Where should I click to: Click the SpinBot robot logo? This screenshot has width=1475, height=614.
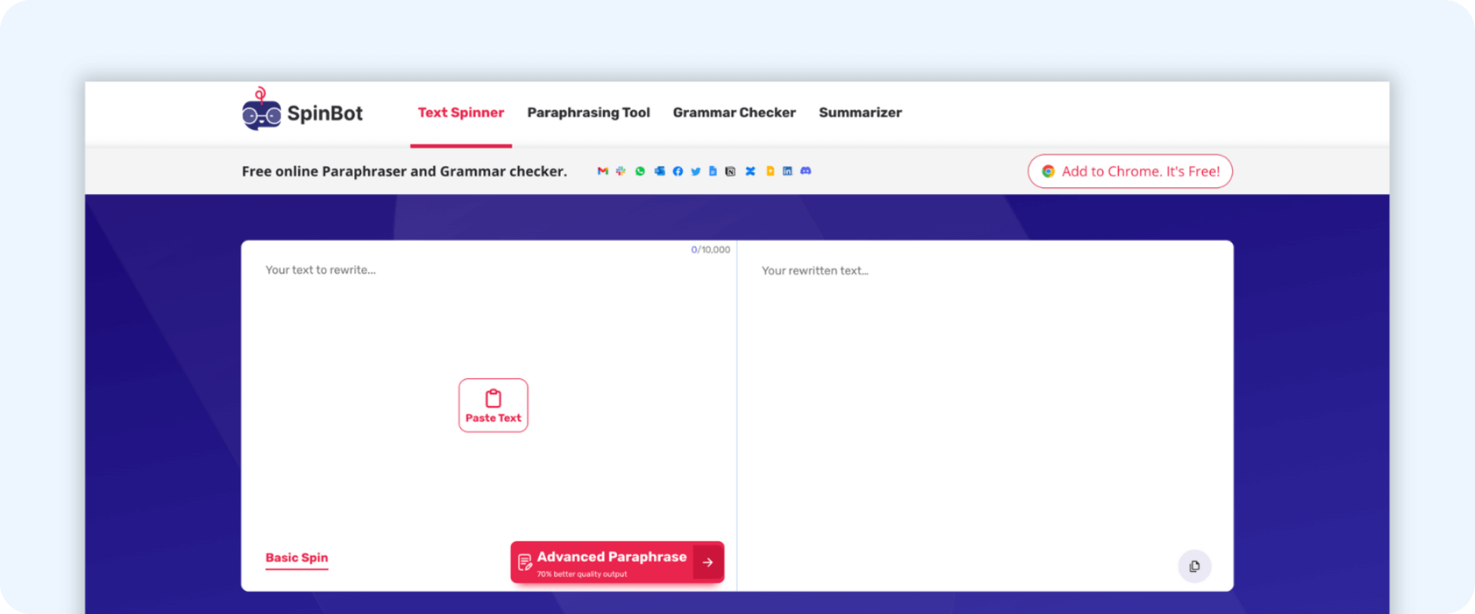click(x=261, y=109)
